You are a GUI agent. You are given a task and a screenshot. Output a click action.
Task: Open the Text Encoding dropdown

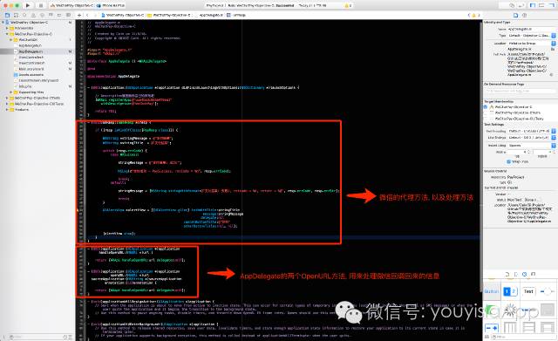pos(531,131)
